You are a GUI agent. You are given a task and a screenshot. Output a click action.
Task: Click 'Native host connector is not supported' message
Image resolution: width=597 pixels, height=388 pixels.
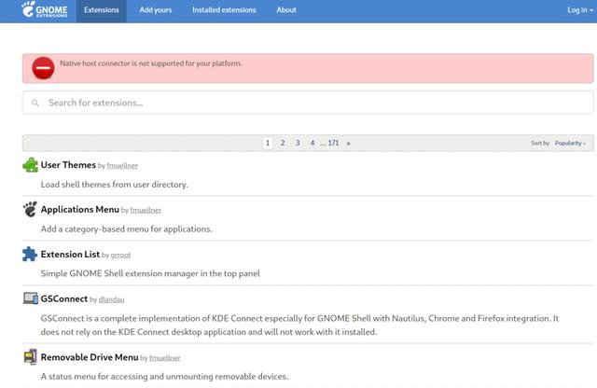150,63
